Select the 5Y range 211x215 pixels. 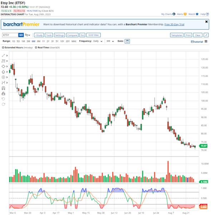pos(57,41)
